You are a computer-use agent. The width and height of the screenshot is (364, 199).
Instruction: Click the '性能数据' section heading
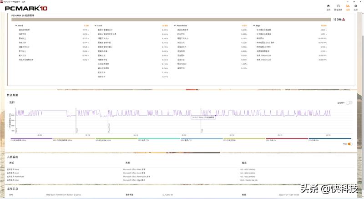[13, 95]
